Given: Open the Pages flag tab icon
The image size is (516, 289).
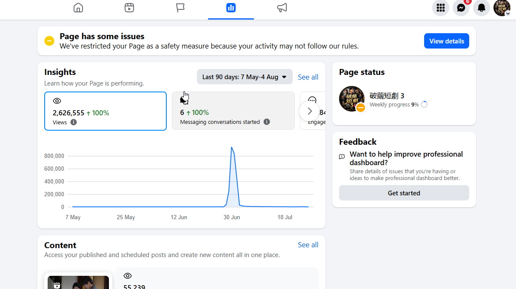Looking at the screenshot, I should 180,8.
